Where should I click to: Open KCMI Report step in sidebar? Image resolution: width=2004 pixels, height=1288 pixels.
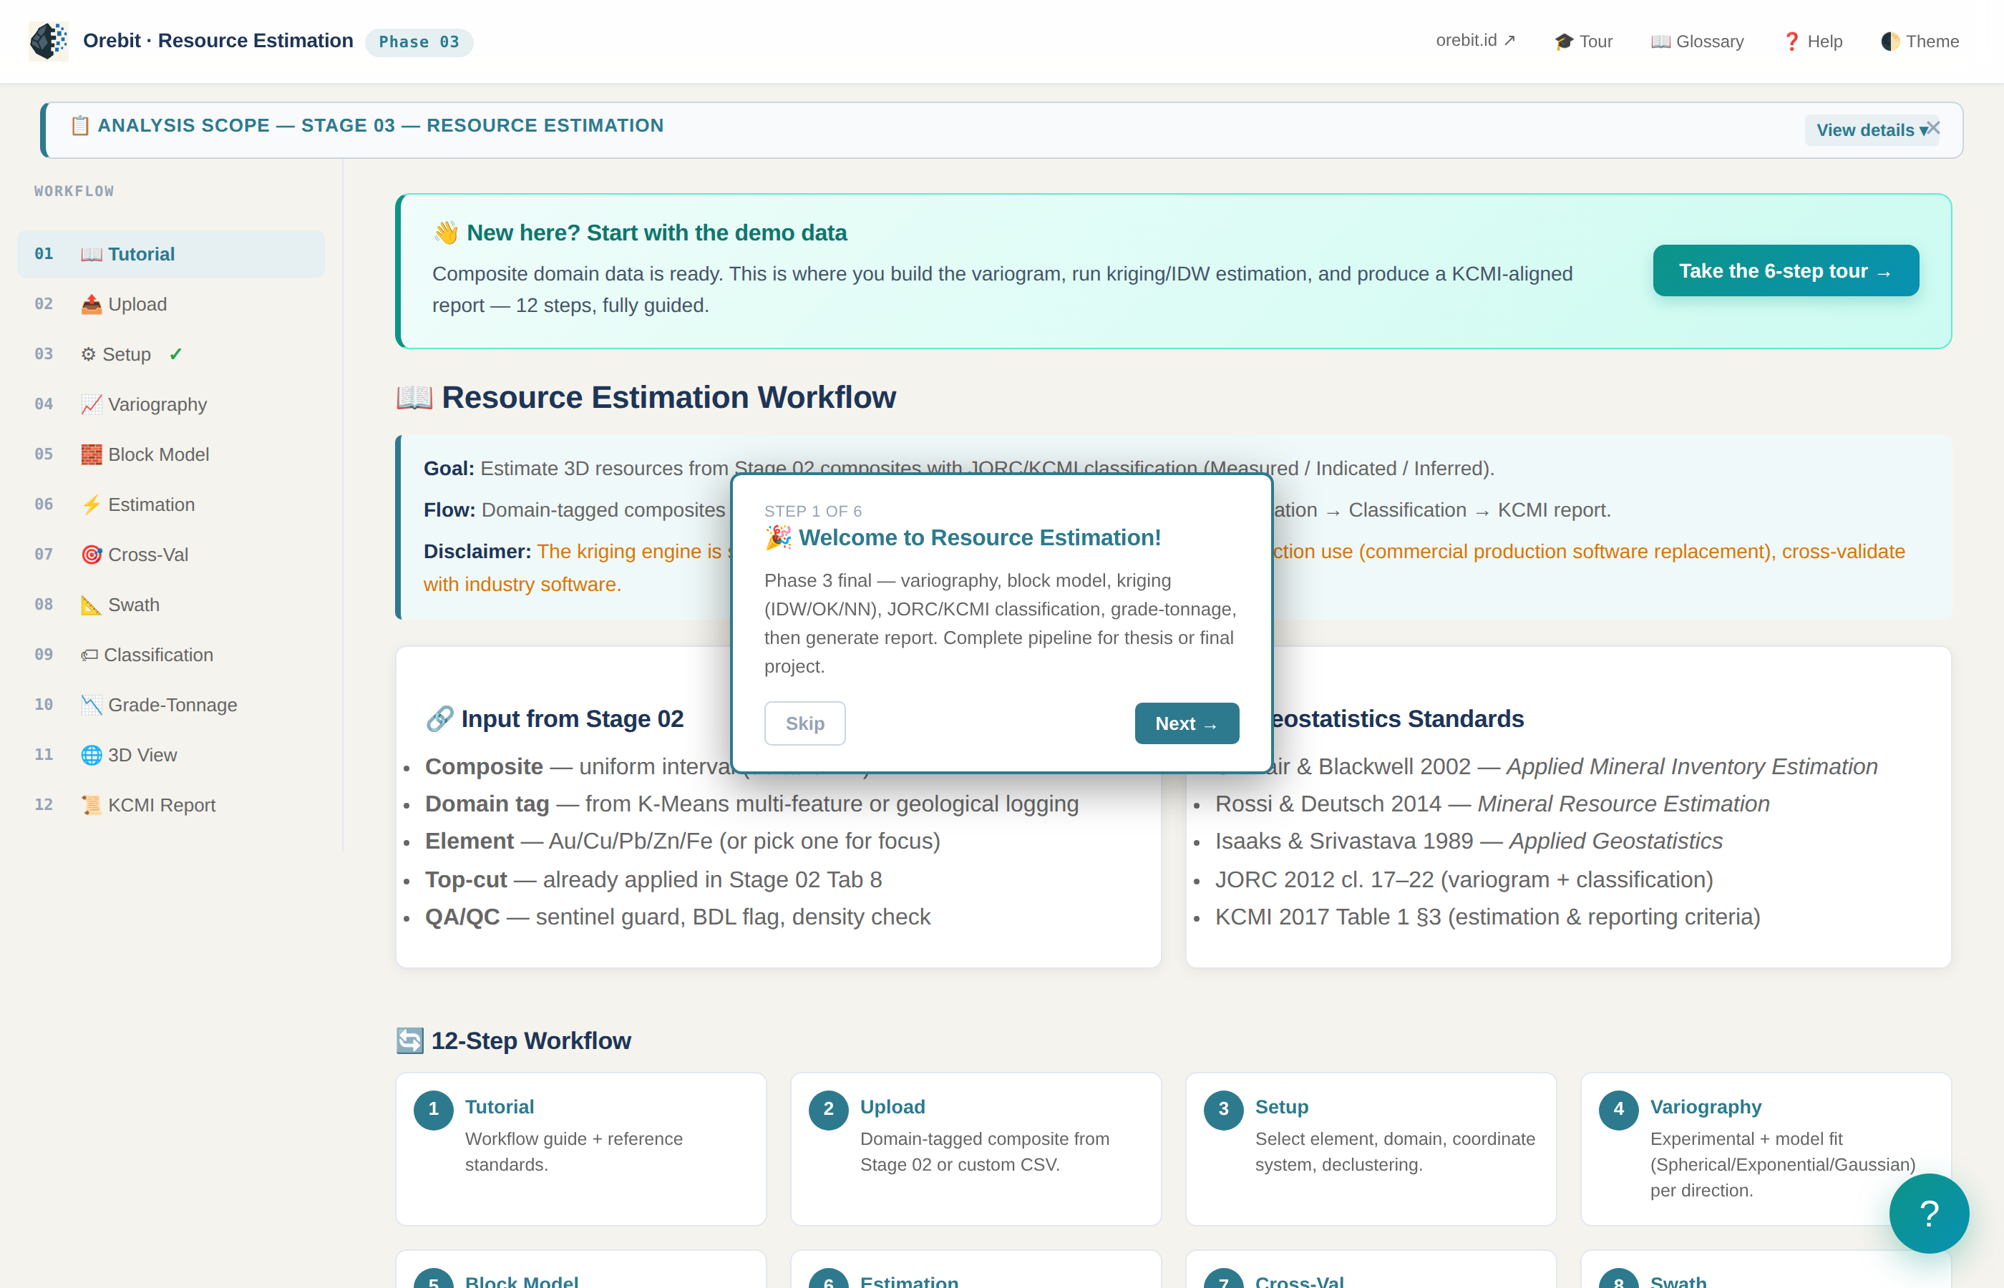pyautogui.click(x=170, y=804)
